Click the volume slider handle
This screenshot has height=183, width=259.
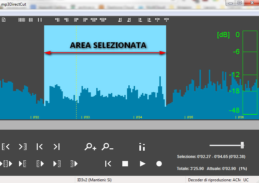click(x=242, y=145)
